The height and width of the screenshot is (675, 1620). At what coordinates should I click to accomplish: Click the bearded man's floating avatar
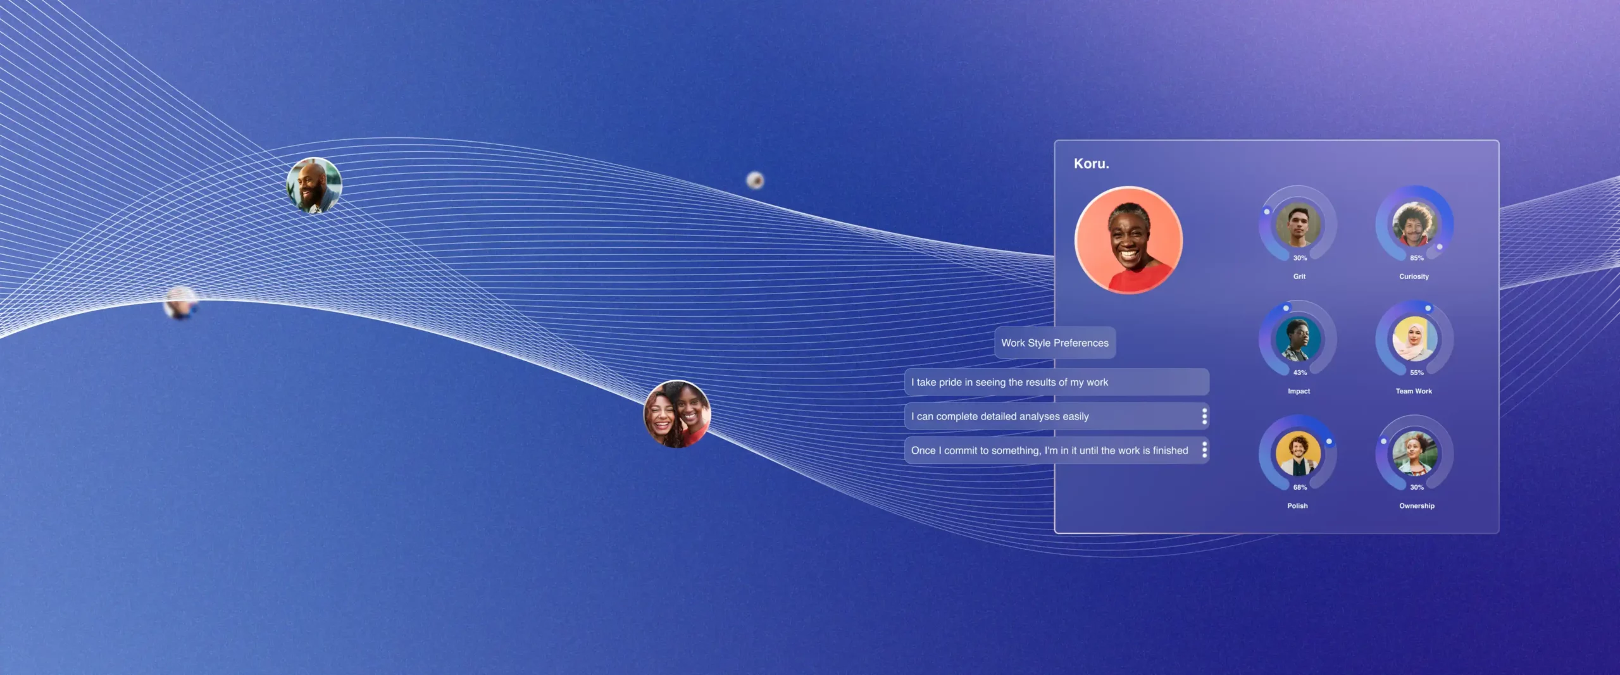coord(314,185)
